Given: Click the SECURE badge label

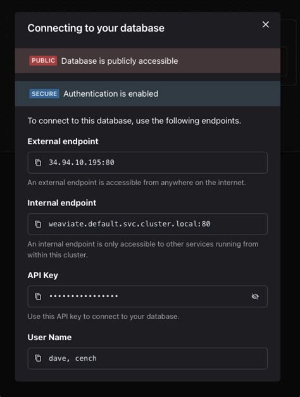Looking at the screenshot, I should coord(44,94).
